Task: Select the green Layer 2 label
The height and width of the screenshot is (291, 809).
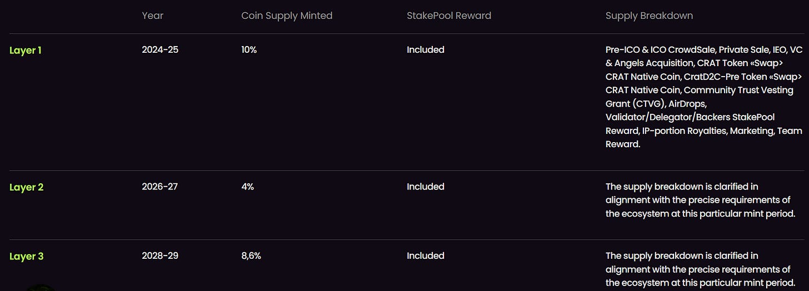Action: click(x=26, y=187)
